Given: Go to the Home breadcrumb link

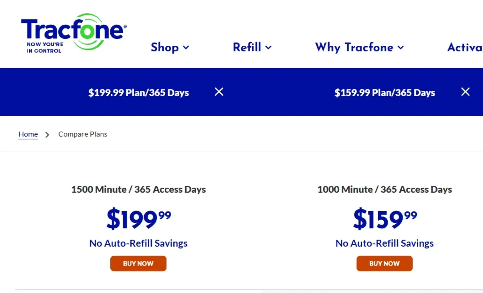Looking at the screenshot, I should pos(28,134).
